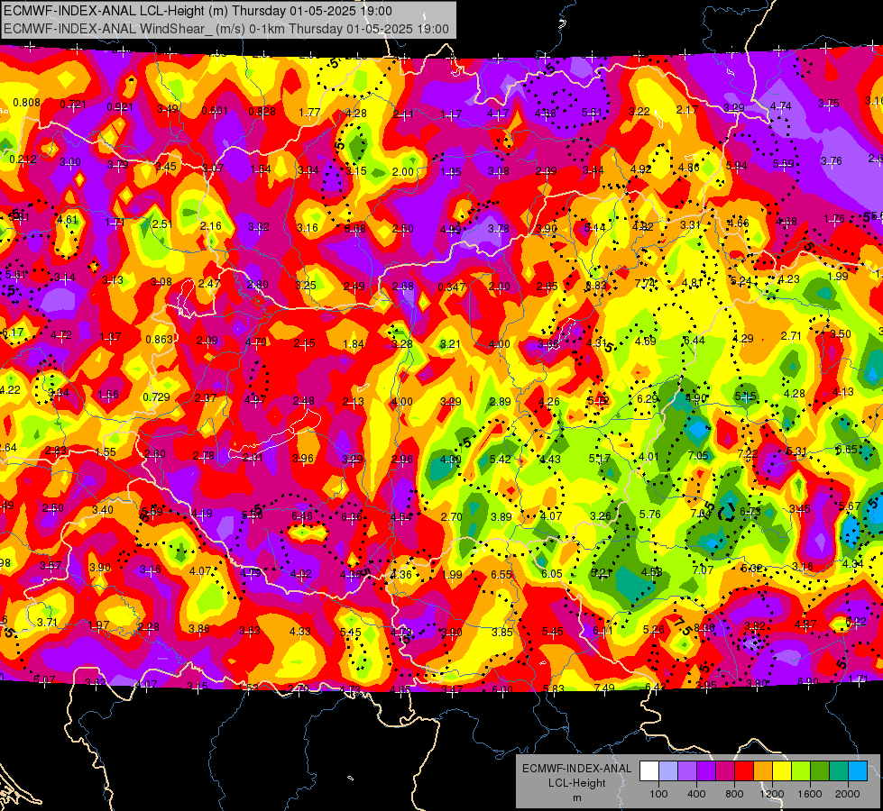The height and width of the screenshot is (811, 883).
Task: Click the WindShear_ (m/s) 0-1km title line
Action: click(x=225, y=29)
